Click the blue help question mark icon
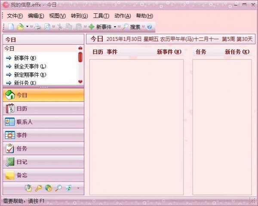The height and width of the screenshot is (206, 258). point(150,27)
